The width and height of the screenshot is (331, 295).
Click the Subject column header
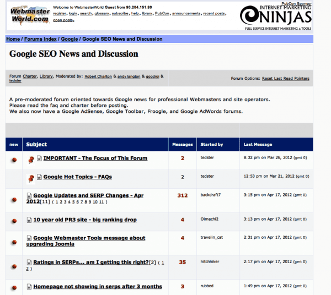pos(36,144)
